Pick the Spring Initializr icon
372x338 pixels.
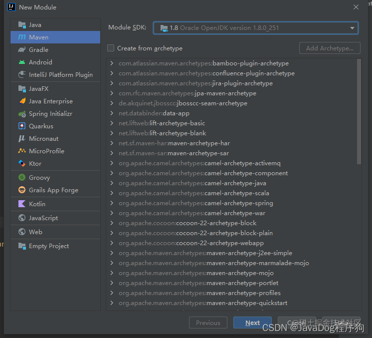[x=22, y=114]
